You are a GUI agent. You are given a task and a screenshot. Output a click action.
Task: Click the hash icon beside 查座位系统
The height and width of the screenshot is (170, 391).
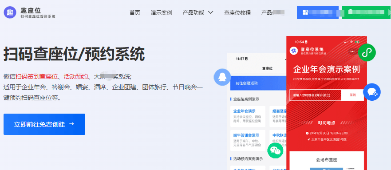click(x=294, y=51)
